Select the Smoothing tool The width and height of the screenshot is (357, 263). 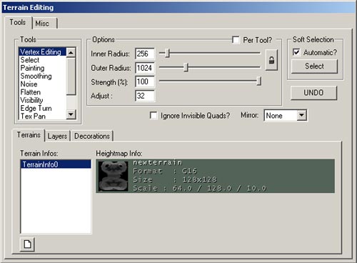(42, 76)
